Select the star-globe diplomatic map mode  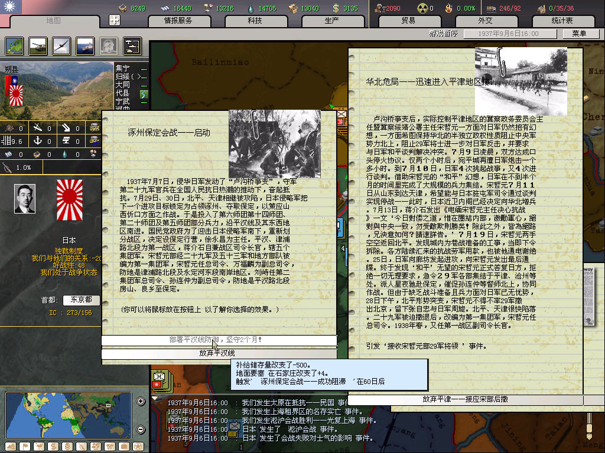pos(138,447)
